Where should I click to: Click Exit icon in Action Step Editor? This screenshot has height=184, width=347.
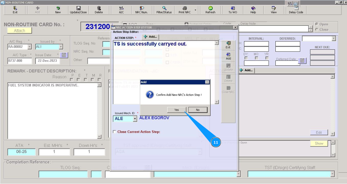[x=228, y=43]
